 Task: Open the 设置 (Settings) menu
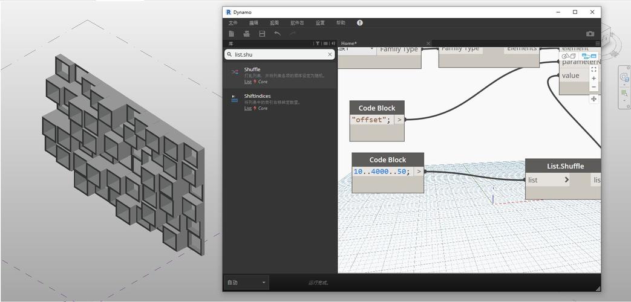(320, 23)
